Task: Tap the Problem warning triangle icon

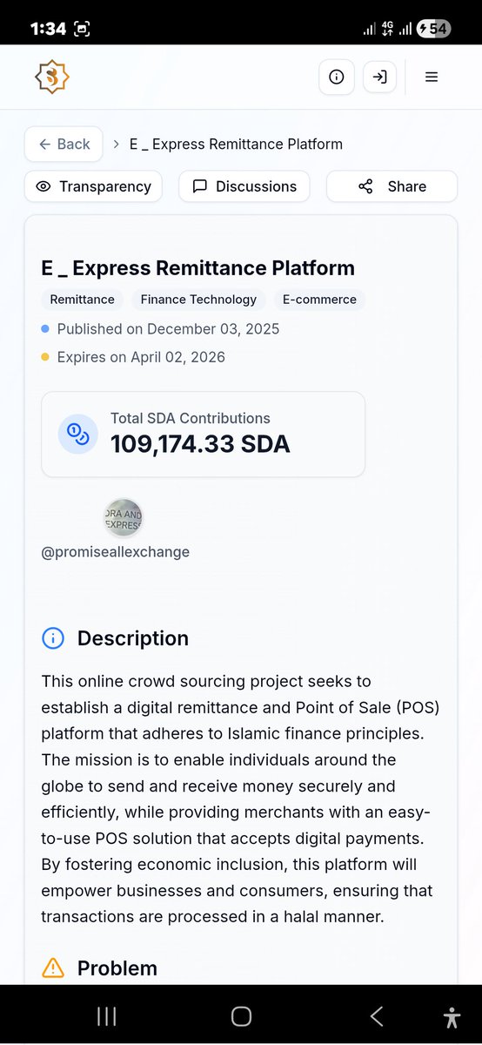Action: [x=53, y=967]
